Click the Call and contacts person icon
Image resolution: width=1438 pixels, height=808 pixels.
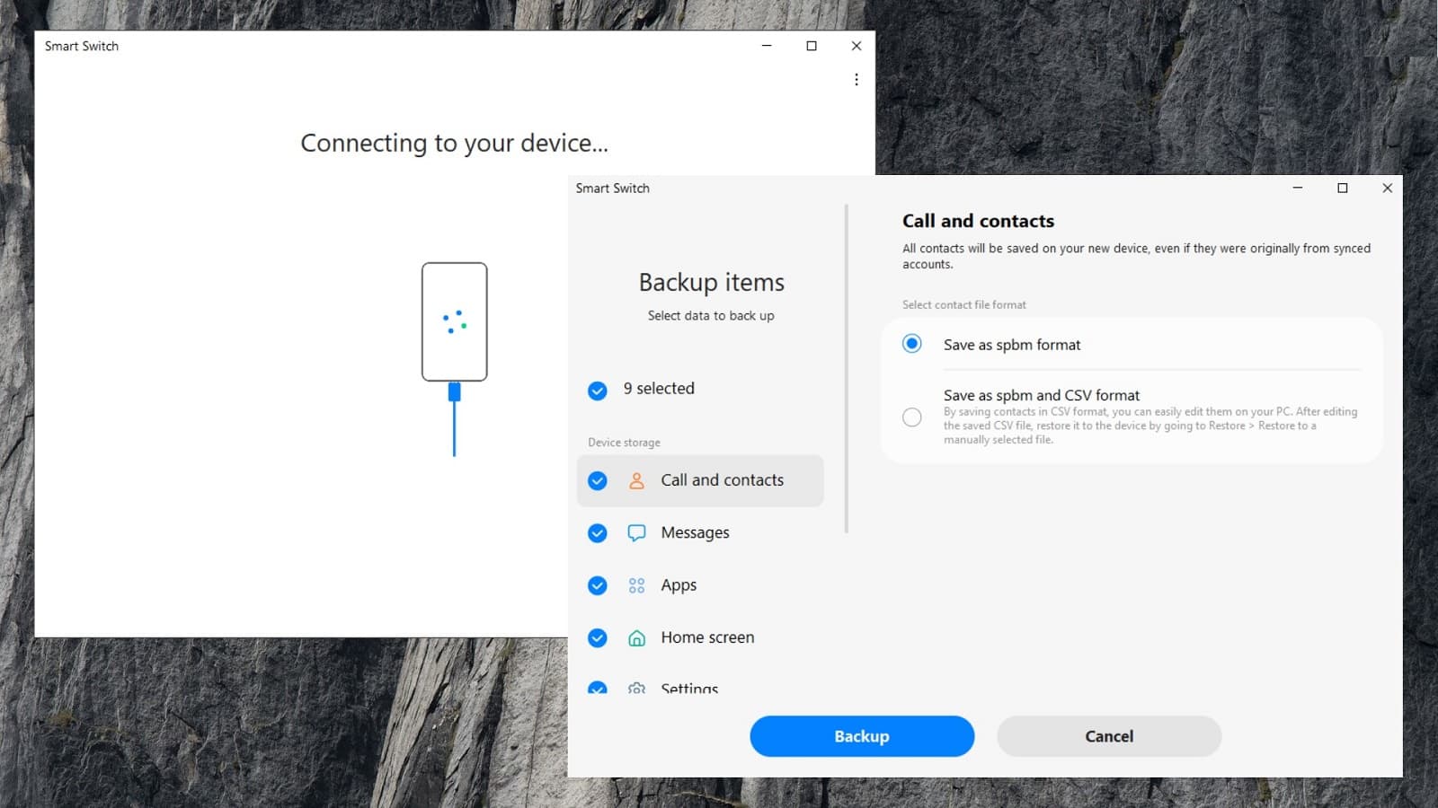(636, 480)
